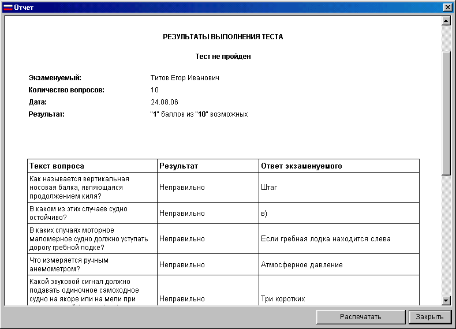
Task: Click the scrollbar down arrow
Action: pyautogui.click(x=446, y=301)
